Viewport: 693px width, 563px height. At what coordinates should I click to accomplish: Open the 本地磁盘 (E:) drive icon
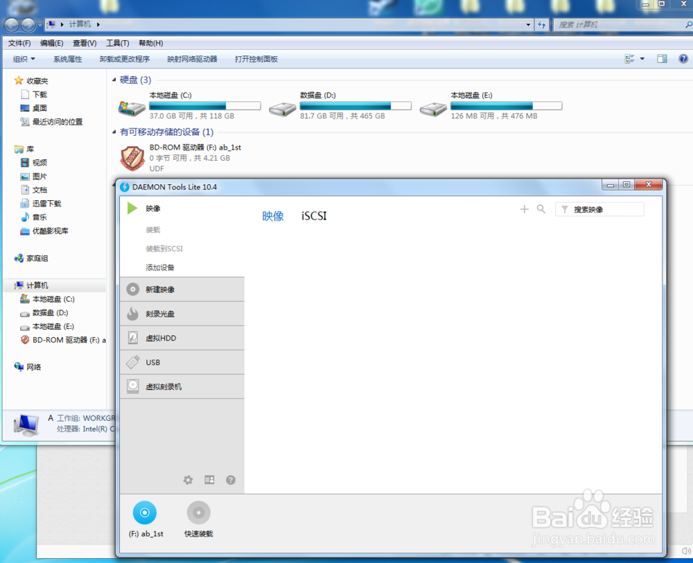[x=433, y=109]
